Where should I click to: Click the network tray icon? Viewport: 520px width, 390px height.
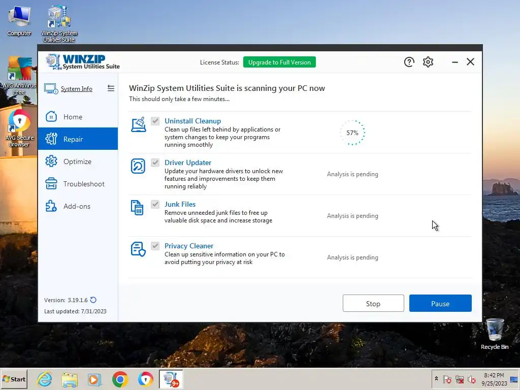point(459,379)
